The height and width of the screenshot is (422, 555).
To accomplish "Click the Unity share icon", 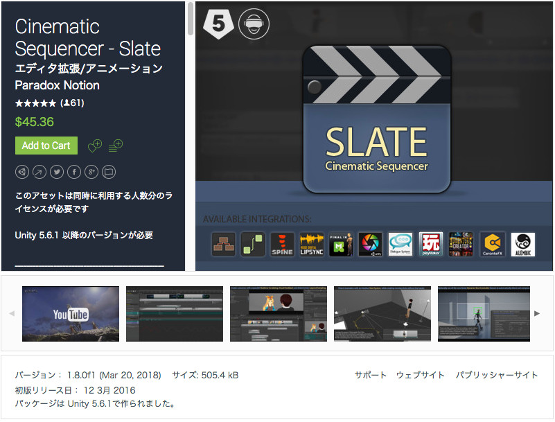I will 22,172.
